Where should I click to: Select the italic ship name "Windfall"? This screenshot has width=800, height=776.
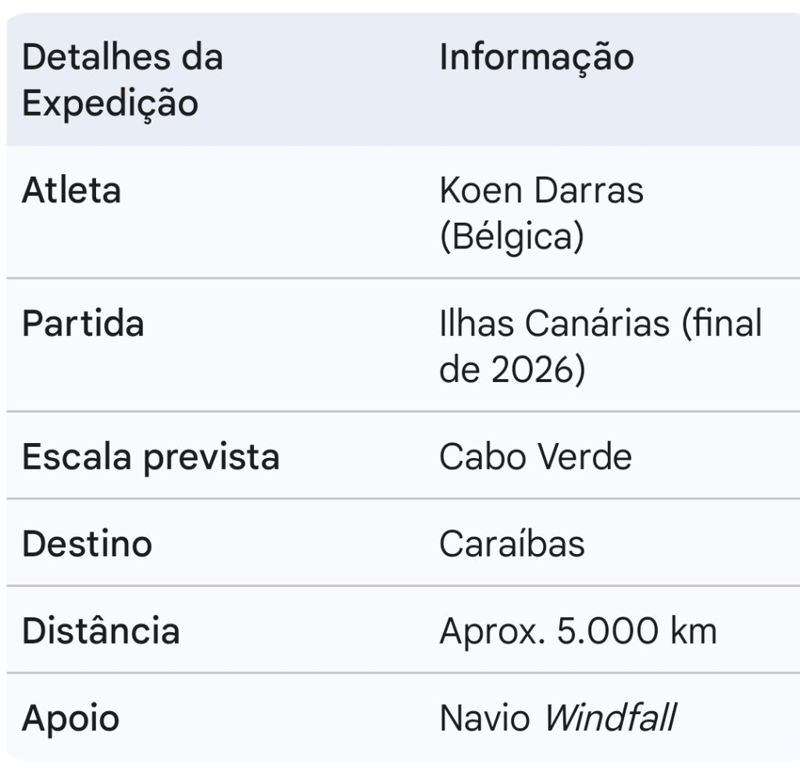(609, 717)
